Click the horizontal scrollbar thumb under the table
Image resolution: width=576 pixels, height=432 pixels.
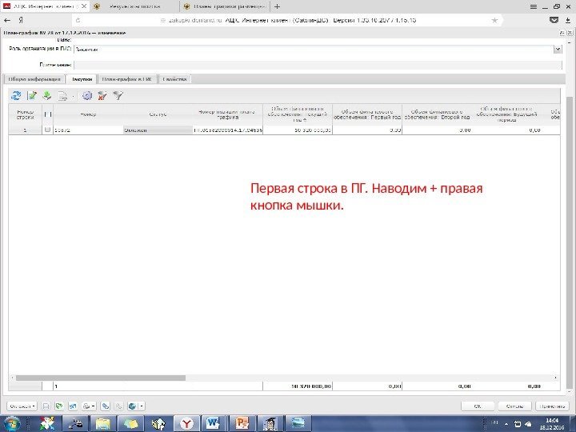[x=101, y=378]
